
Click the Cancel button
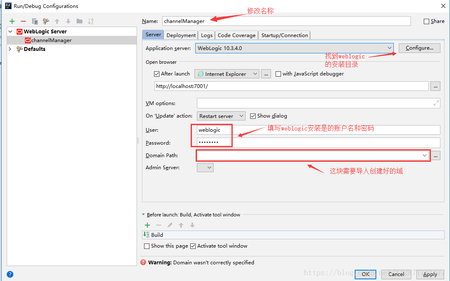pyautogui.click(x=396, y=274)
